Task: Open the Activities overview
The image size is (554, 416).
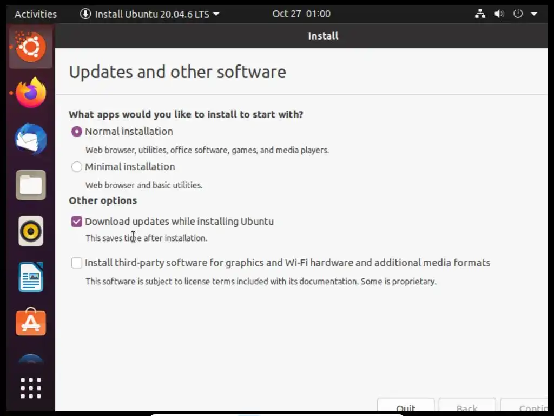Action: pos(35,14)
